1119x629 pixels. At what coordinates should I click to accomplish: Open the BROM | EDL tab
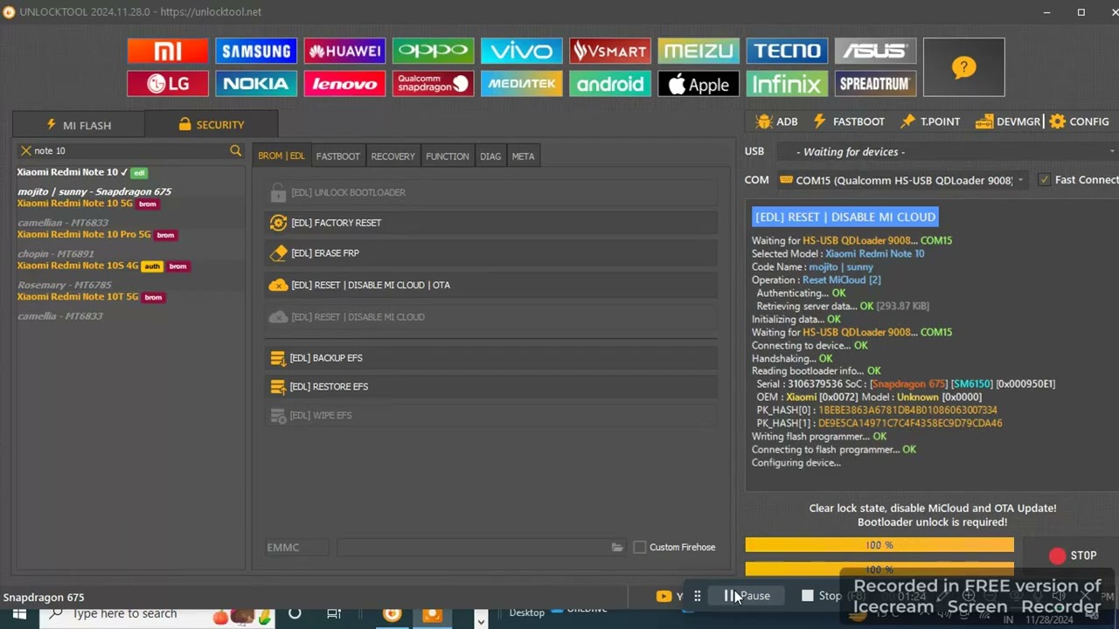point(281,156)
